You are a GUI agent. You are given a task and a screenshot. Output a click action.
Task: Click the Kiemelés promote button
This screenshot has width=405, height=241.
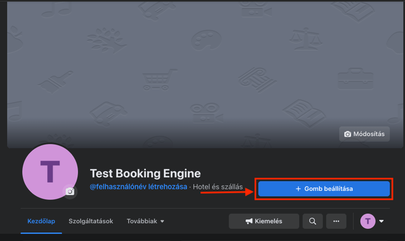263,221
